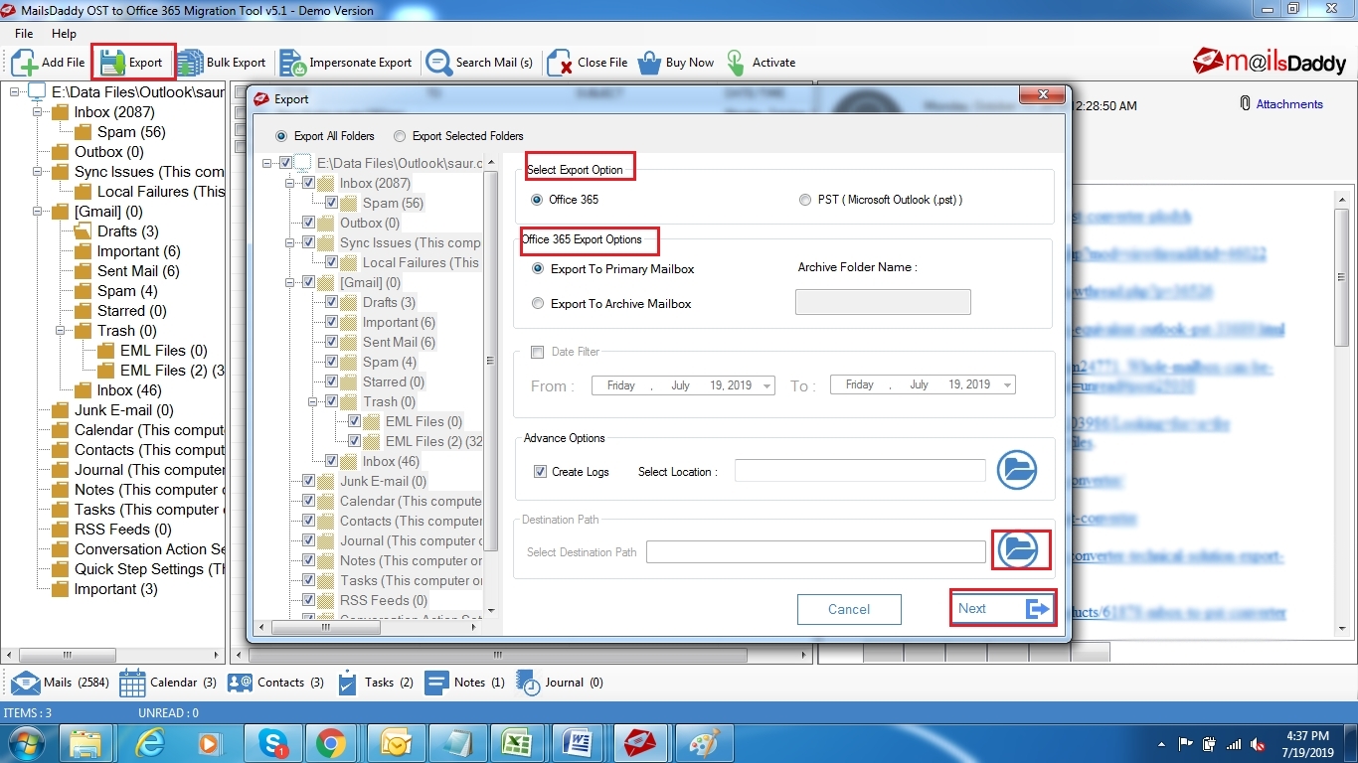Screen dimensions: 1358x763
Task: Switch to Notes (1) view
Action: [464, 683]
